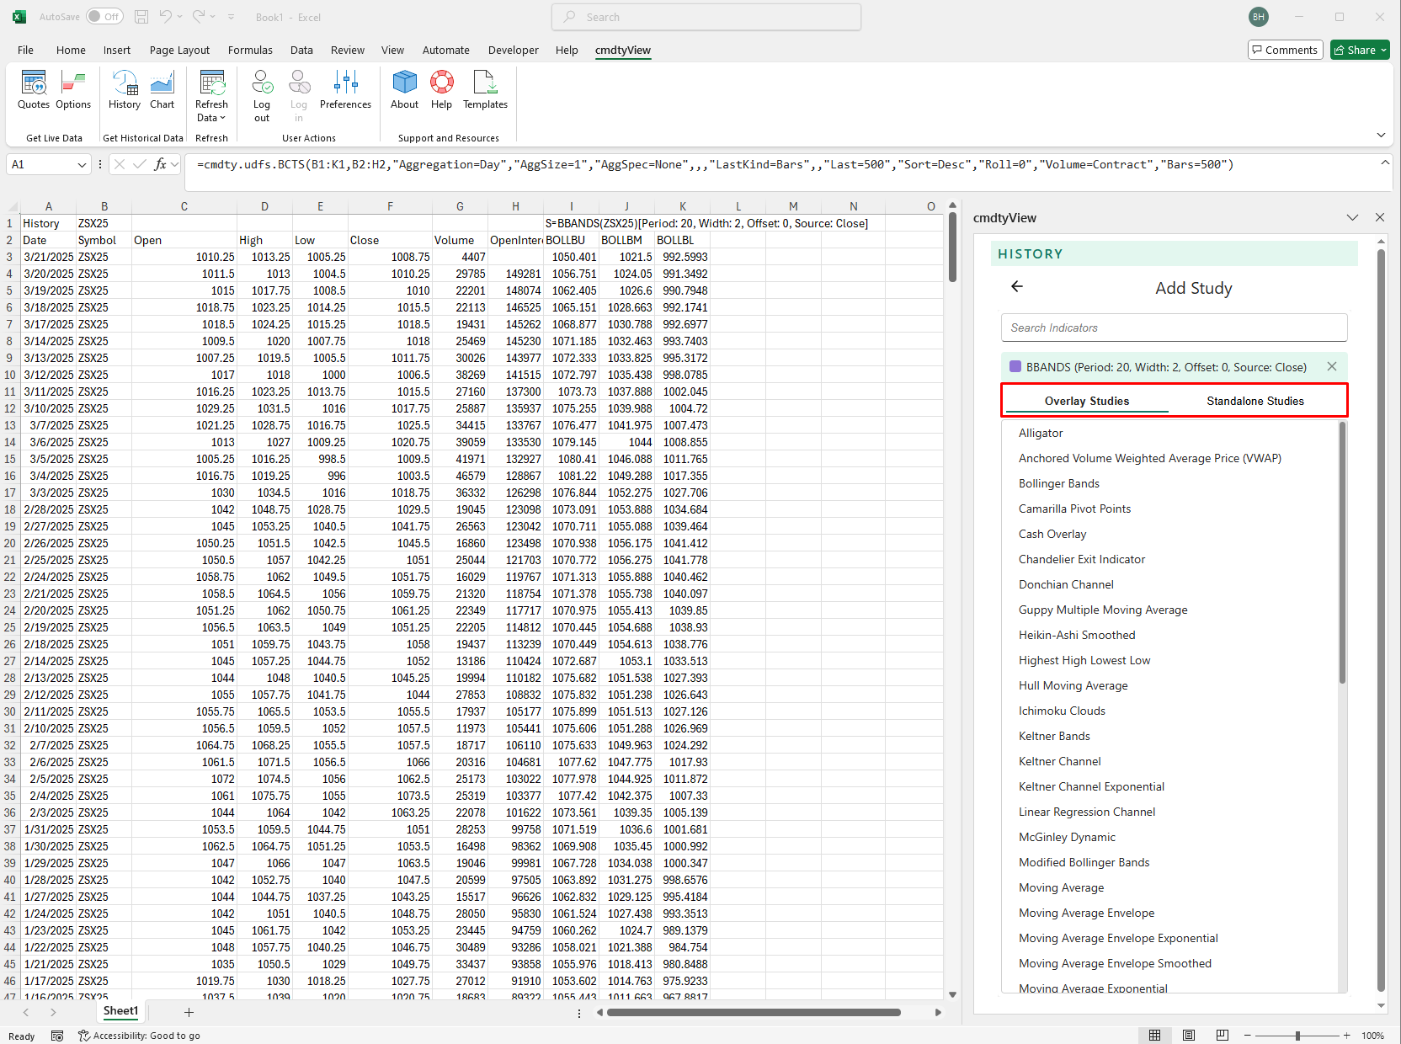Choose Moving Average Envelope Smoothed study
1401x1044 pixels.
coord(1115,963)
